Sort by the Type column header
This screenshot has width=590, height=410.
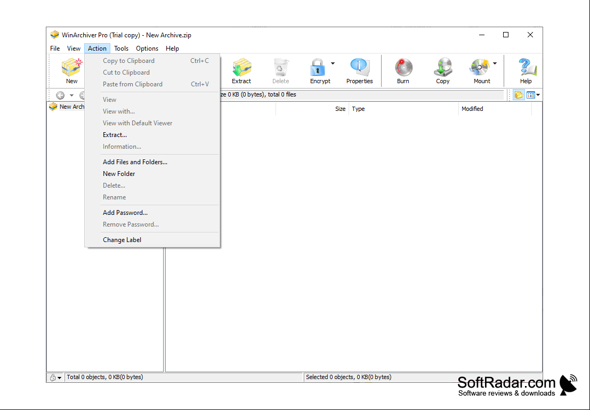[404, 109]
